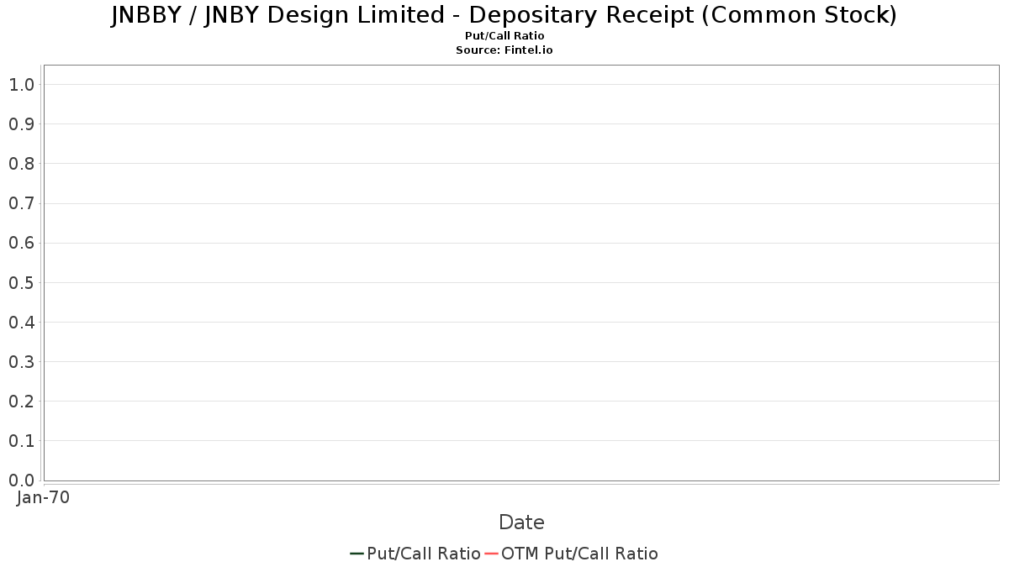Viewport: 1009px width, 567px height.
Task: Click the 0.8 y-axis label
Action: coord(21,164)
